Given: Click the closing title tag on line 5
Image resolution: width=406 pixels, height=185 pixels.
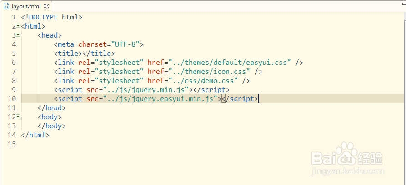Looking at the screenshot, I should tap(99, 54).
